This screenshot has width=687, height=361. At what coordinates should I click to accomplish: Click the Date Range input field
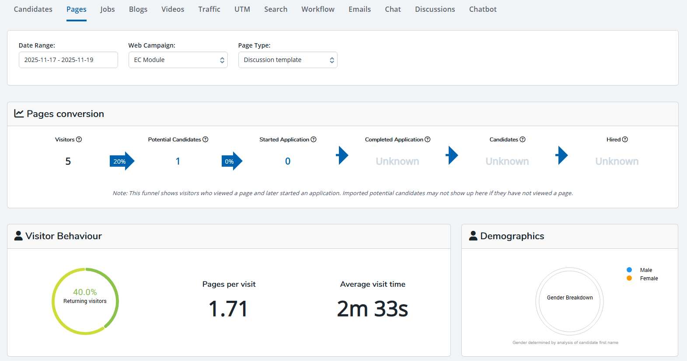click(x=68, y=60)
